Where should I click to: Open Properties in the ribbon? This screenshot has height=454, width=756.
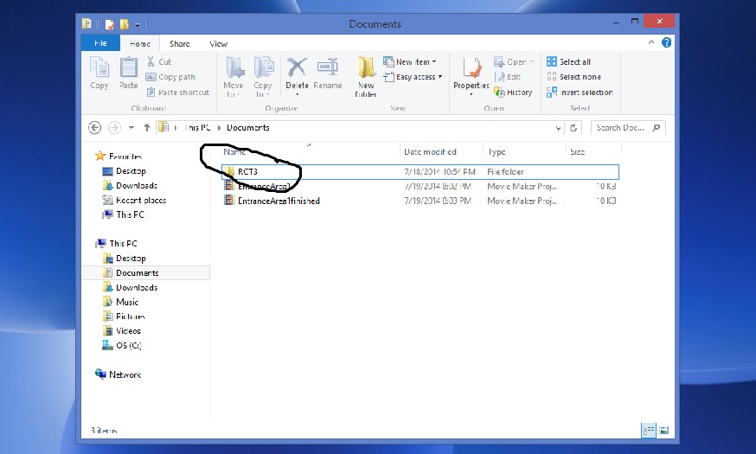tap(471, 73)
